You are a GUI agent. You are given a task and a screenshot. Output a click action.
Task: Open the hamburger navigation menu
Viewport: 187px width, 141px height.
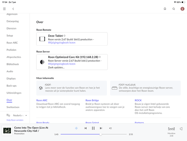pyautogui.click(x=4, y=9)
